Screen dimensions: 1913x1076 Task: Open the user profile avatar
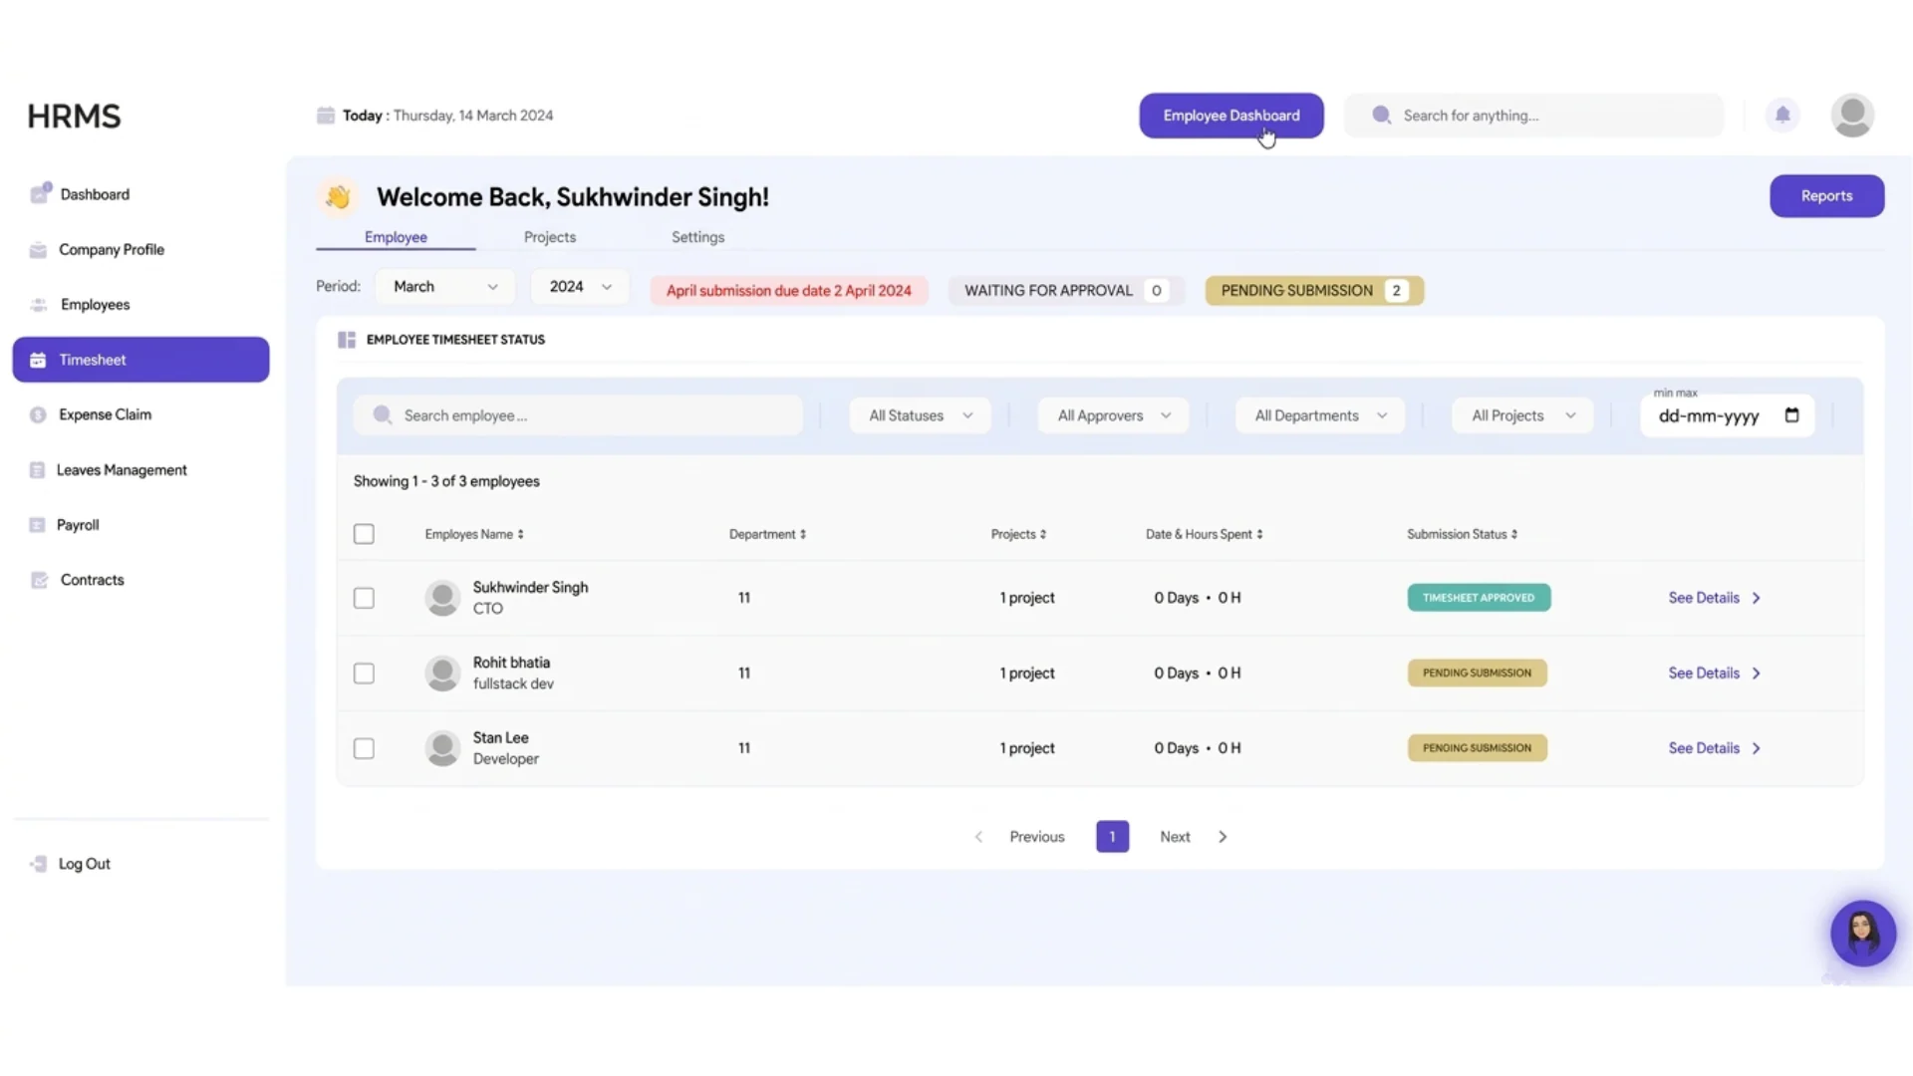click(x=1852, y=116)
